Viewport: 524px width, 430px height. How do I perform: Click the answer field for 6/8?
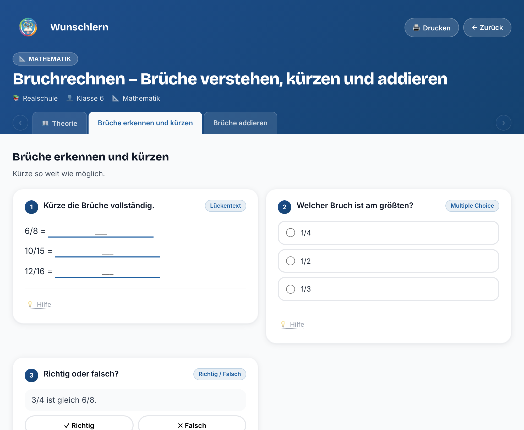[x=101, y=231]
